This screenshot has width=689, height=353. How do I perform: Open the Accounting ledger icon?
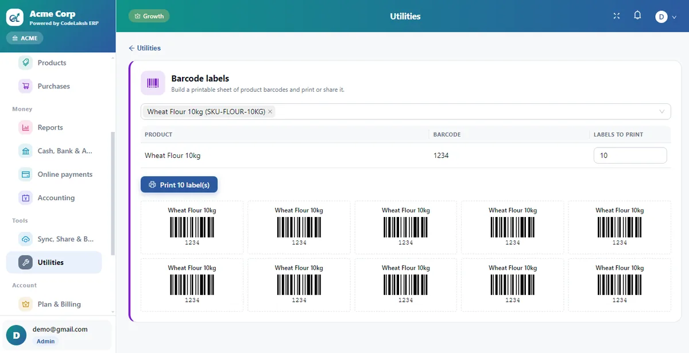point(25,198)
